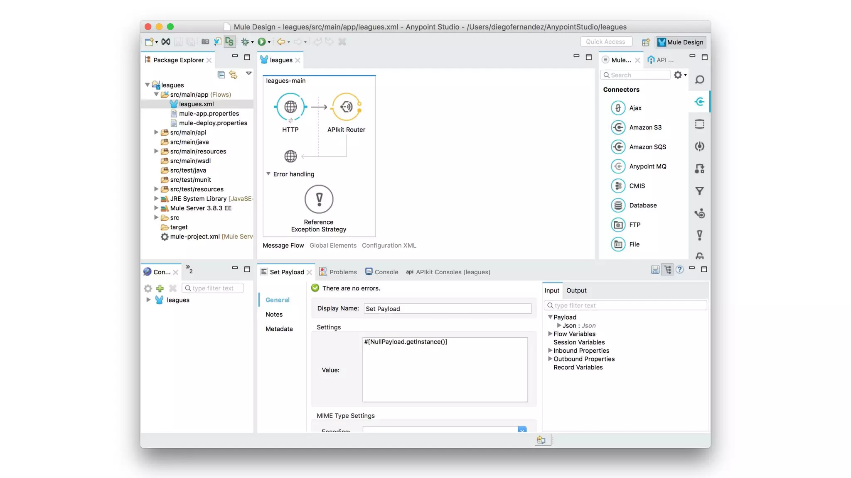Click the Debug bug icon in toolbar
851x478 pixels.
(245, 41)
